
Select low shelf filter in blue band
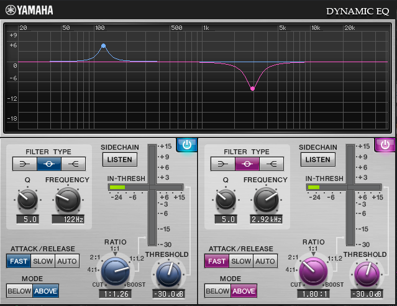pos(25,164)
